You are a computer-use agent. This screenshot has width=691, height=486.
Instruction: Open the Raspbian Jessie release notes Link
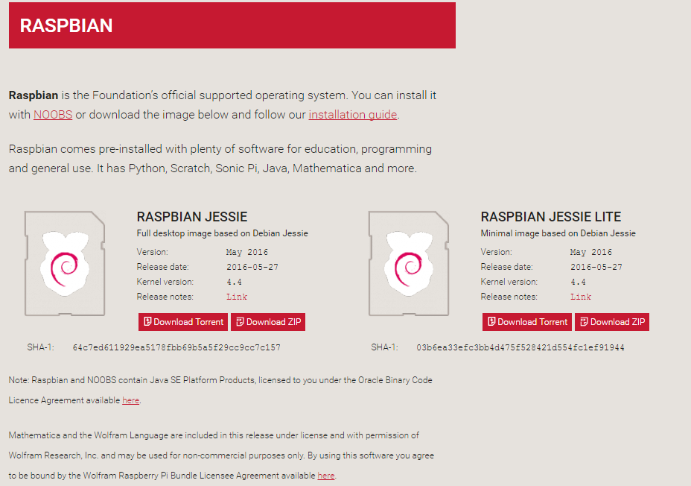tap(237, 297)
